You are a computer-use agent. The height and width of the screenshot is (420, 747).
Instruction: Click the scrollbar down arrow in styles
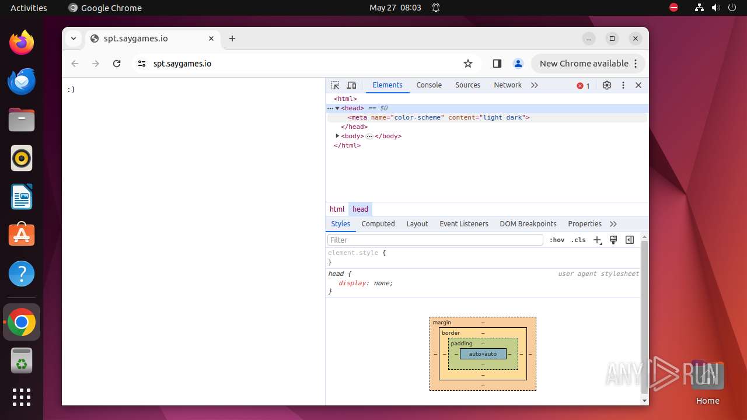pos(644,401)
